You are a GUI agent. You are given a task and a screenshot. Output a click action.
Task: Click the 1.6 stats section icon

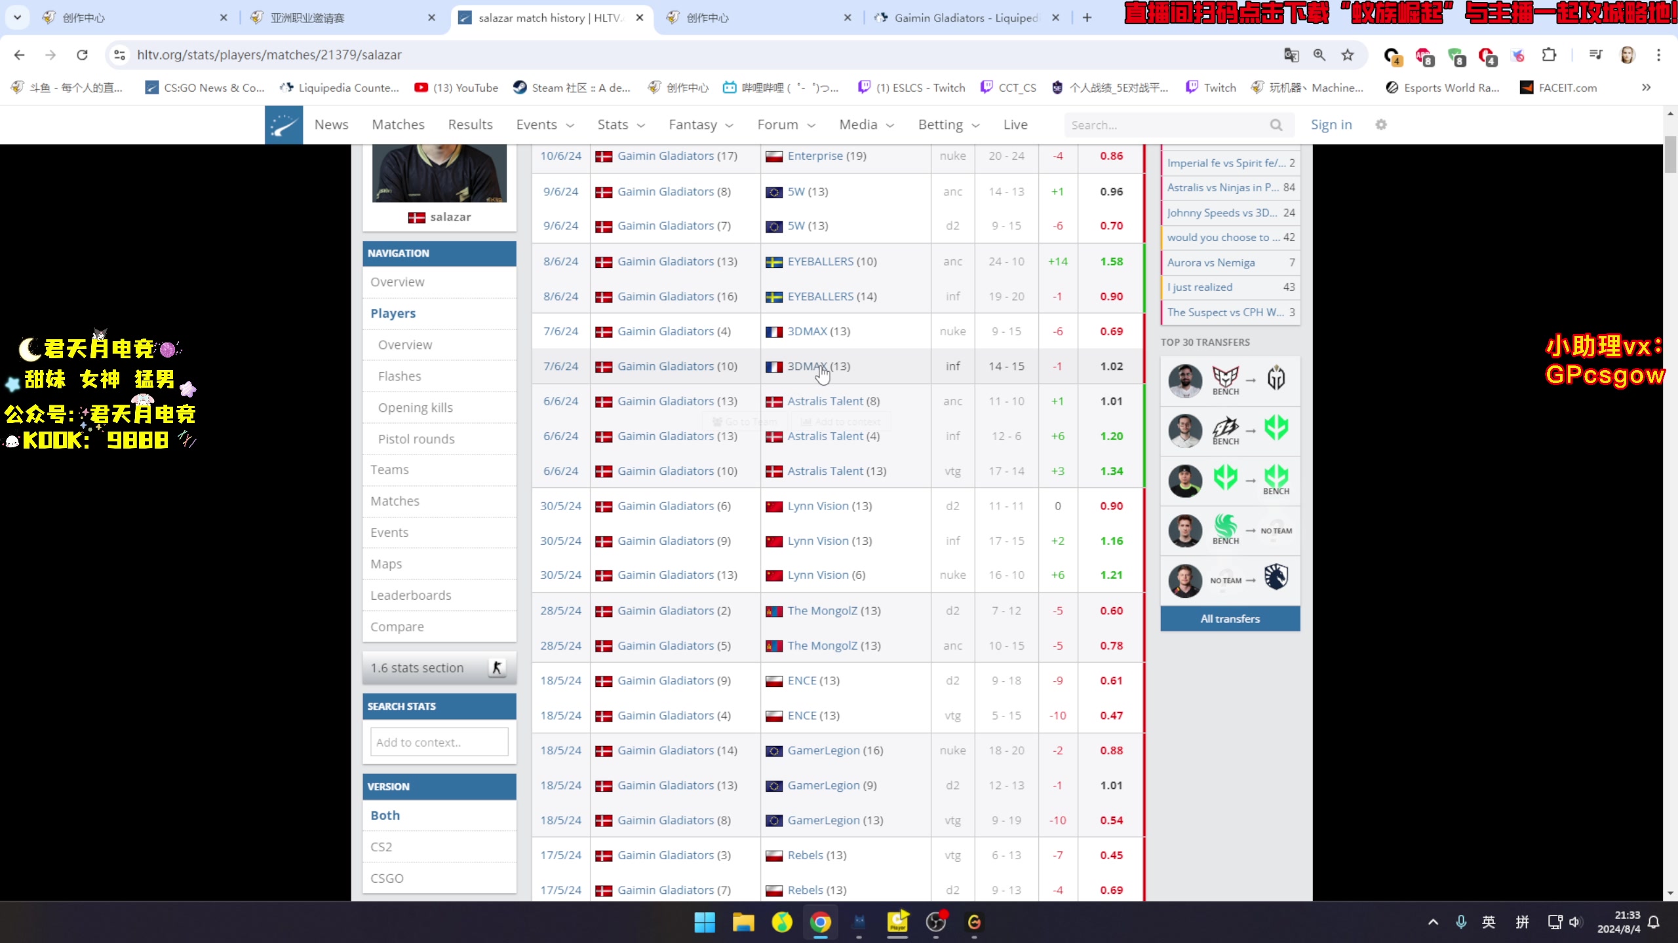pyautogui.click(x=497, y=668)
